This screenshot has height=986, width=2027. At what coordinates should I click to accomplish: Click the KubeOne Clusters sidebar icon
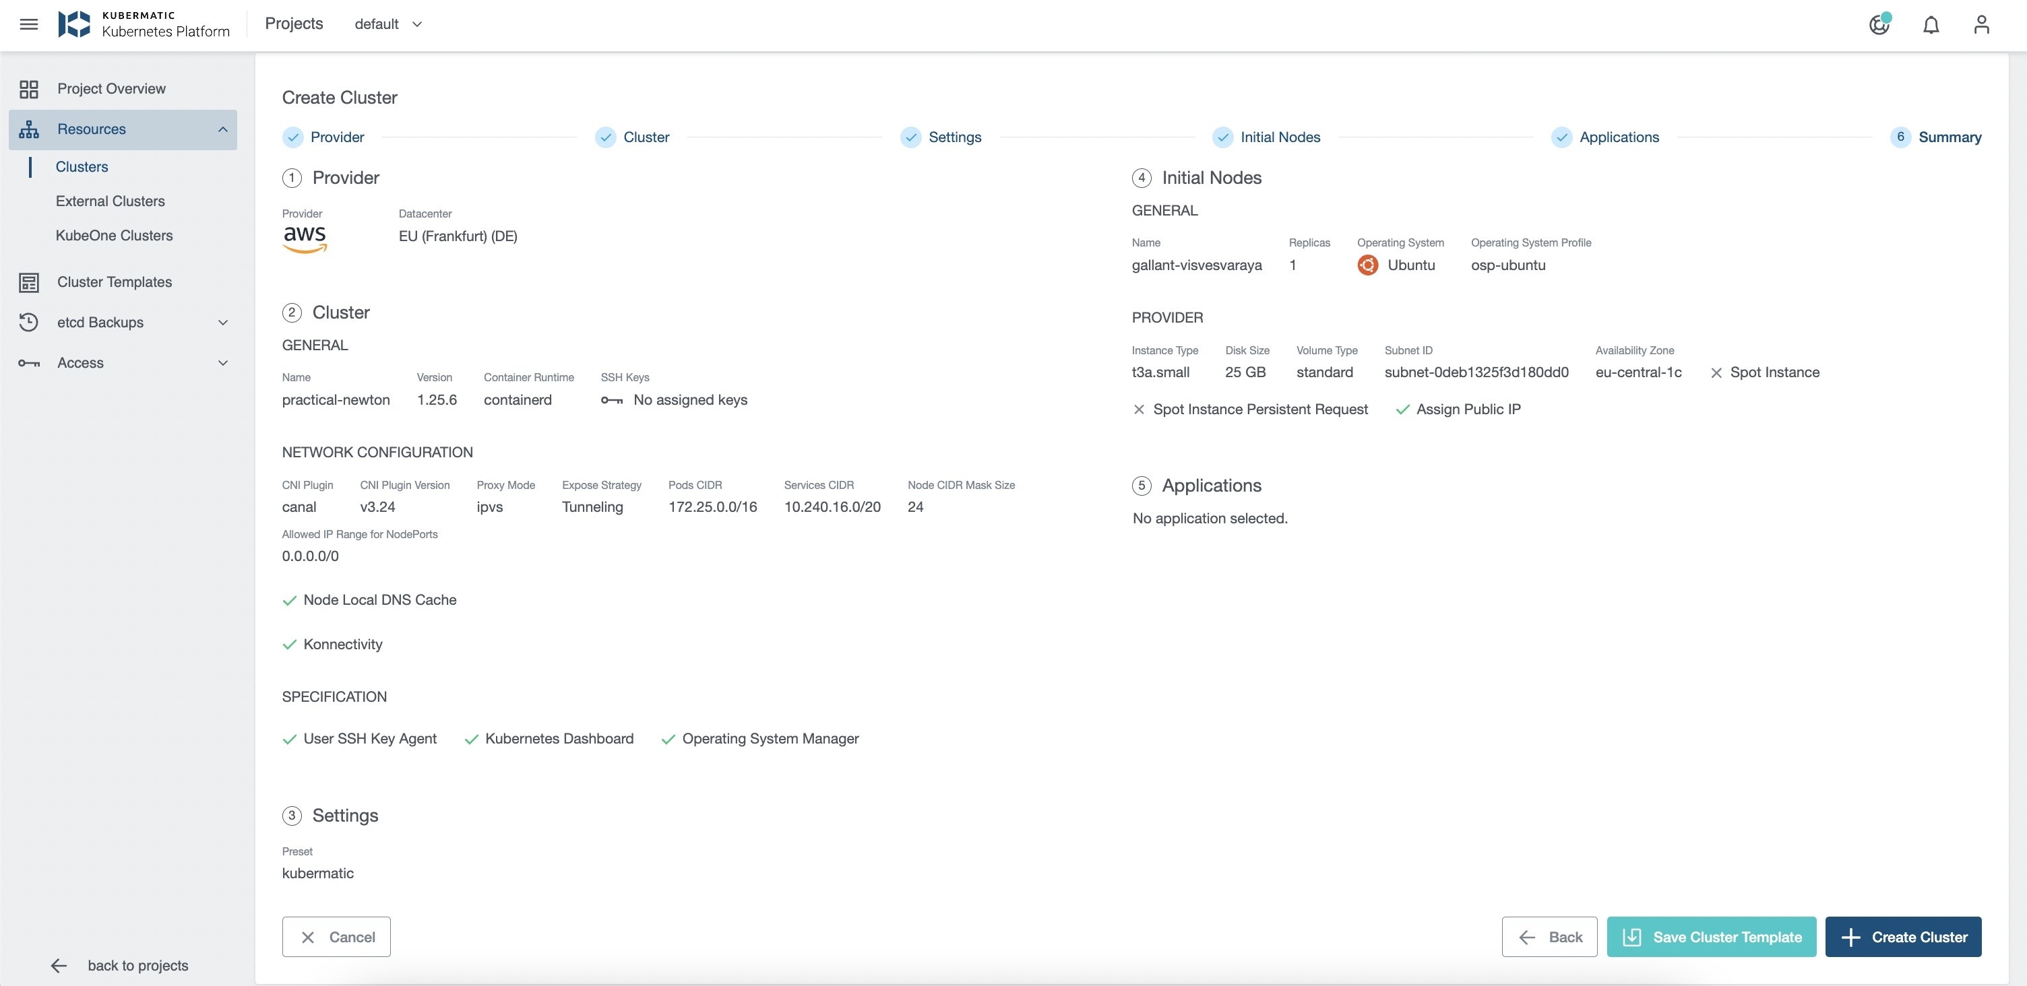[114, 235]
